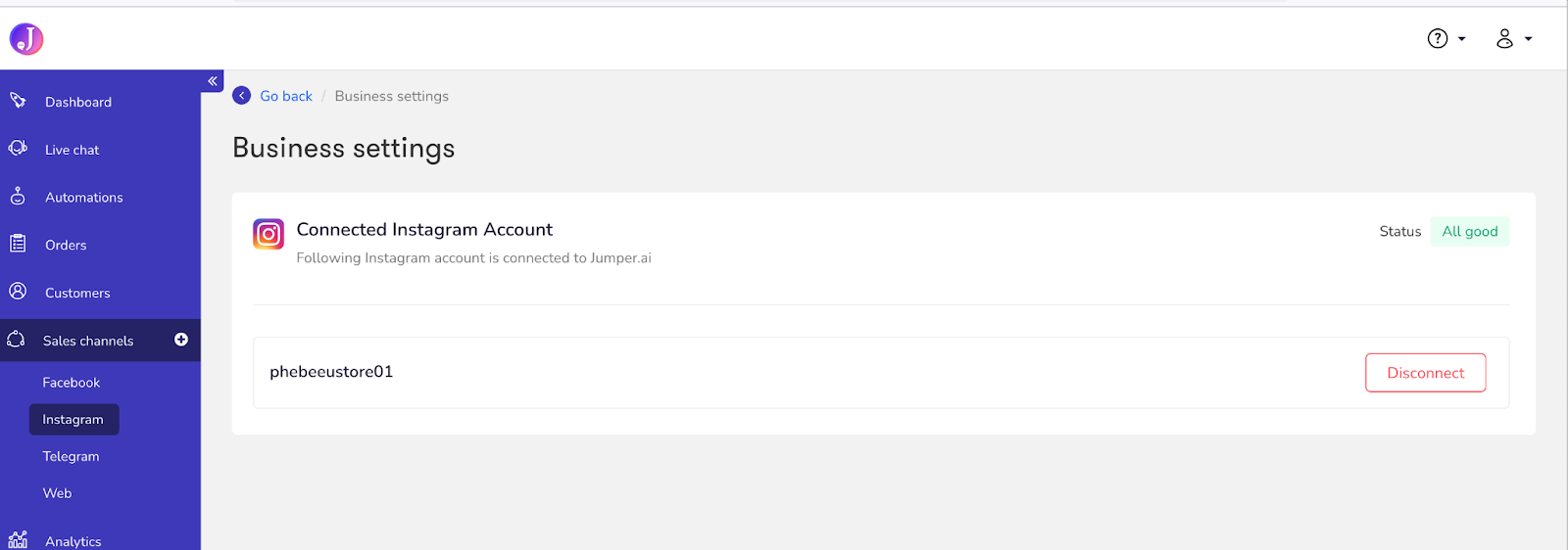
Task: Follow the Go back link
Action: point(286,96)
